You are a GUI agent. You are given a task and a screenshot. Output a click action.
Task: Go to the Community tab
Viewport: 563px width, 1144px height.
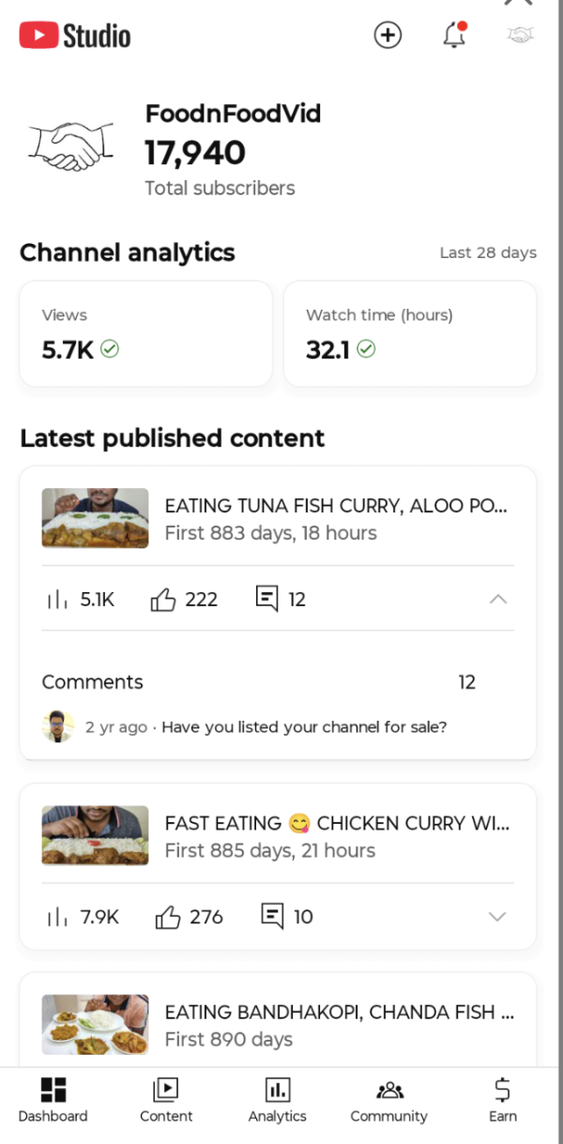pos(388,1100)
